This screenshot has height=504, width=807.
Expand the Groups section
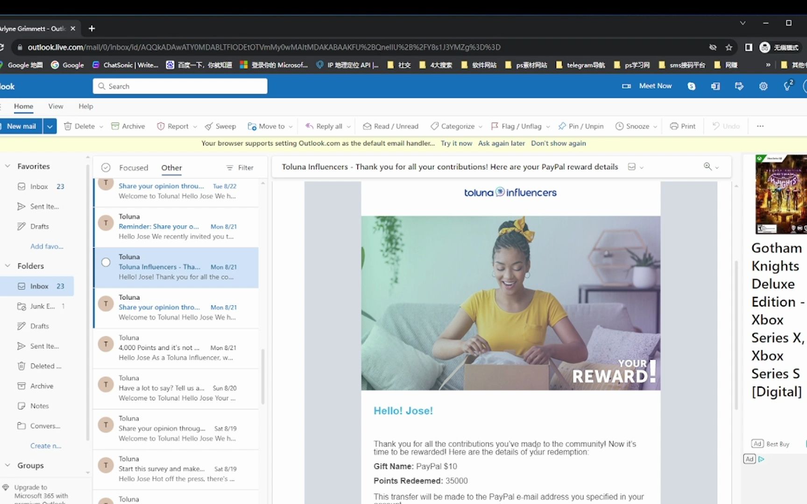[7, 465]
